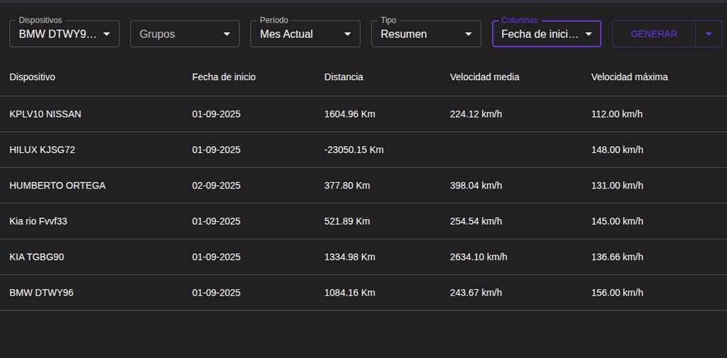Select the BMW DTWY96 table row
This screenshot has height=358, width=727.
click(41, 293)
